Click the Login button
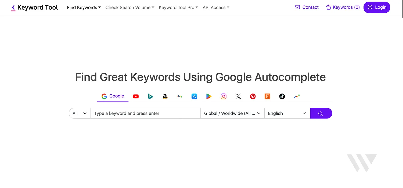The height and width of the screenshot is (188, 403). 377,7
